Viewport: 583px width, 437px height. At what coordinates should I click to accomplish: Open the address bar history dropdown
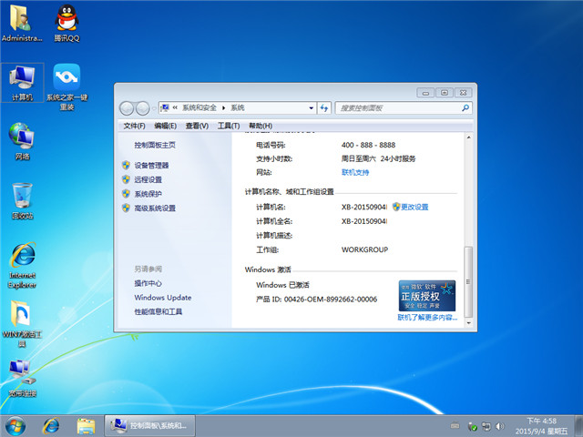point(312,108)
